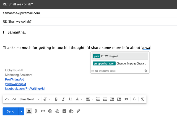
Task: Select the pwa ProWritingAid snippet
Action: pos(120,56)
